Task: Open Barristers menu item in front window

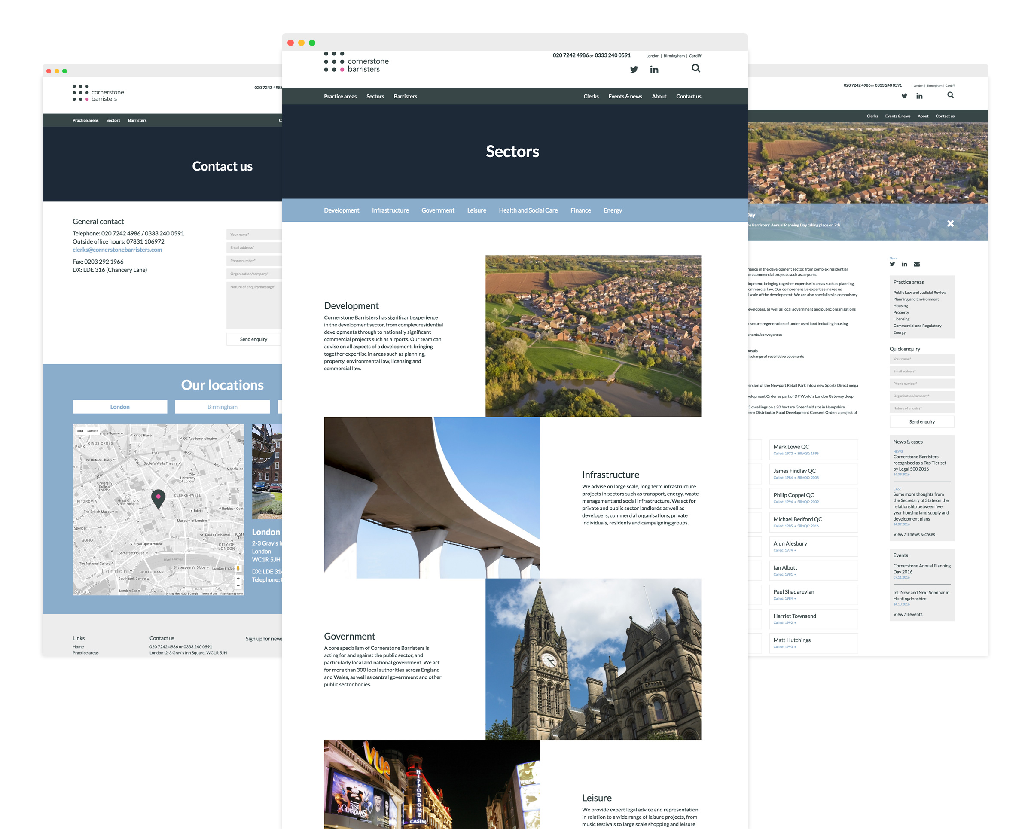Action: 405,97
